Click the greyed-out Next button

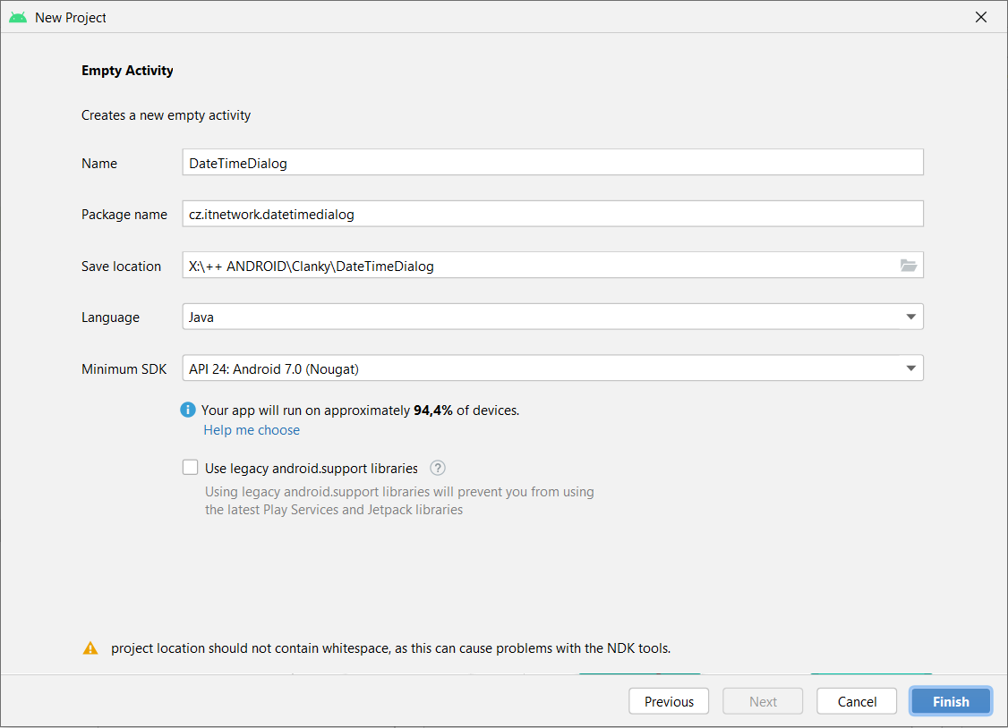tap(763, 702)
